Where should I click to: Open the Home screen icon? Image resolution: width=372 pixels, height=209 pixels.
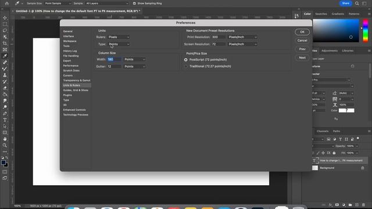coord(6,3)
